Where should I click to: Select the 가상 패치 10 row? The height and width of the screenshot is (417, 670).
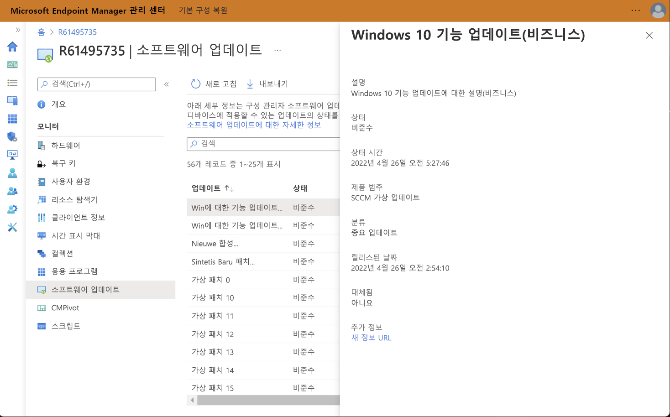pyautogui.click(x=263, y=298)
